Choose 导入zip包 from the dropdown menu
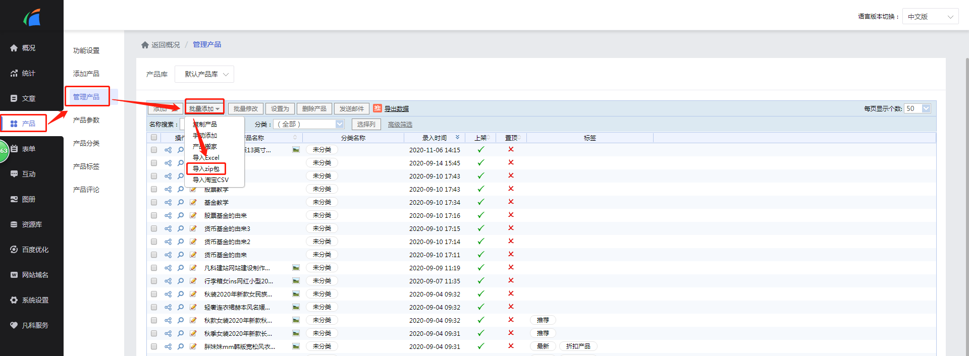This screenshot has width=969, height=356. [x=206, y=169]
